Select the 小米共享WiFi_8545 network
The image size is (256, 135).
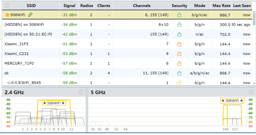(x=127, y=82)
